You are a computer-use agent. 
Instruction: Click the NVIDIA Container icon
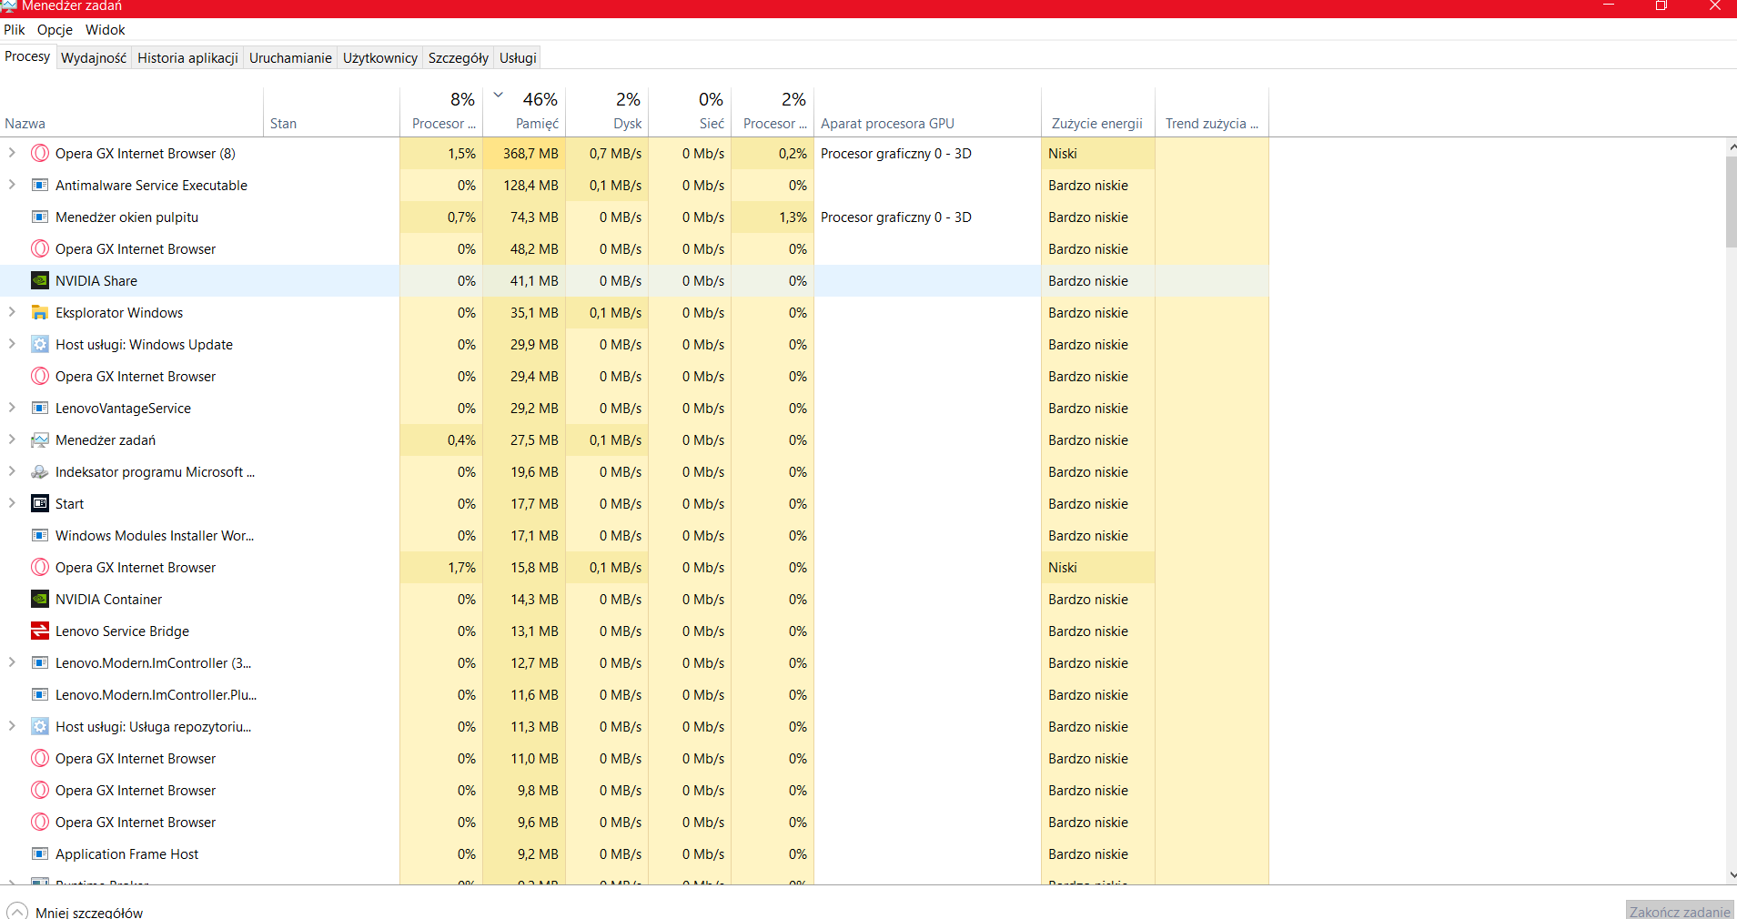pos(40,600)
